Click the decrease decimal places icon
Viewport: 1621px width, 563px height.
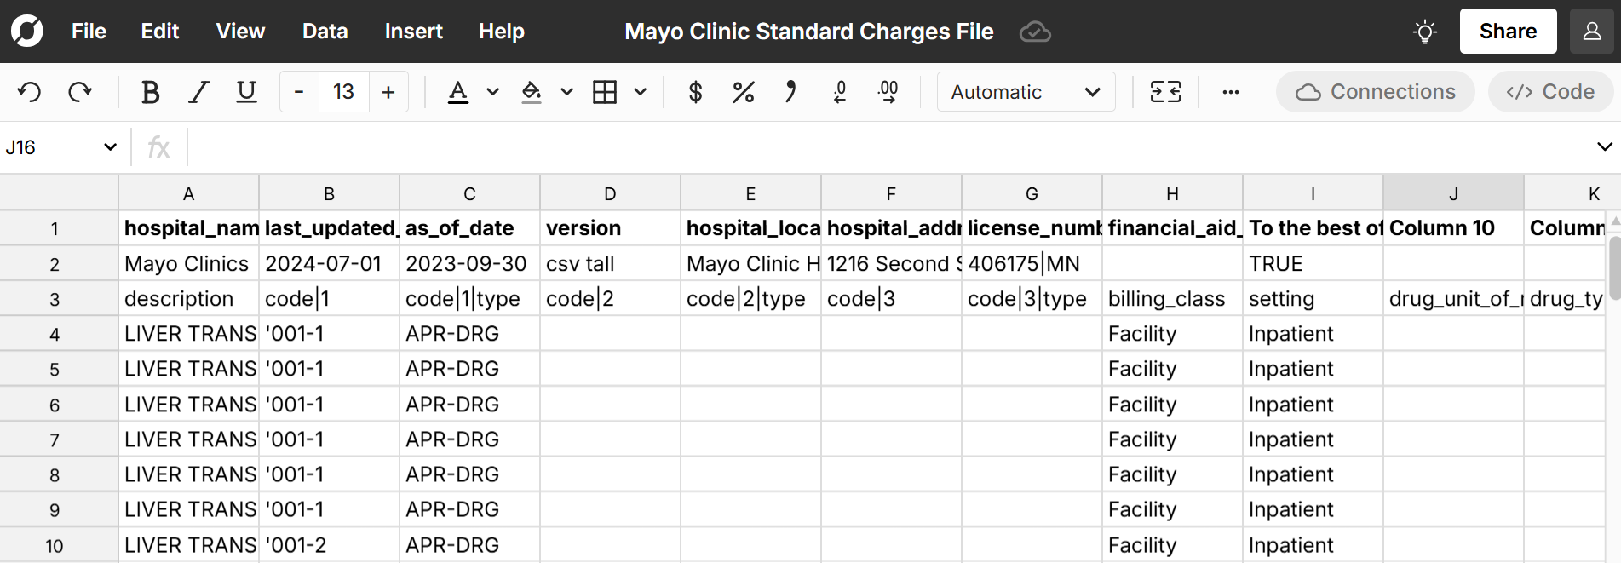840,92
